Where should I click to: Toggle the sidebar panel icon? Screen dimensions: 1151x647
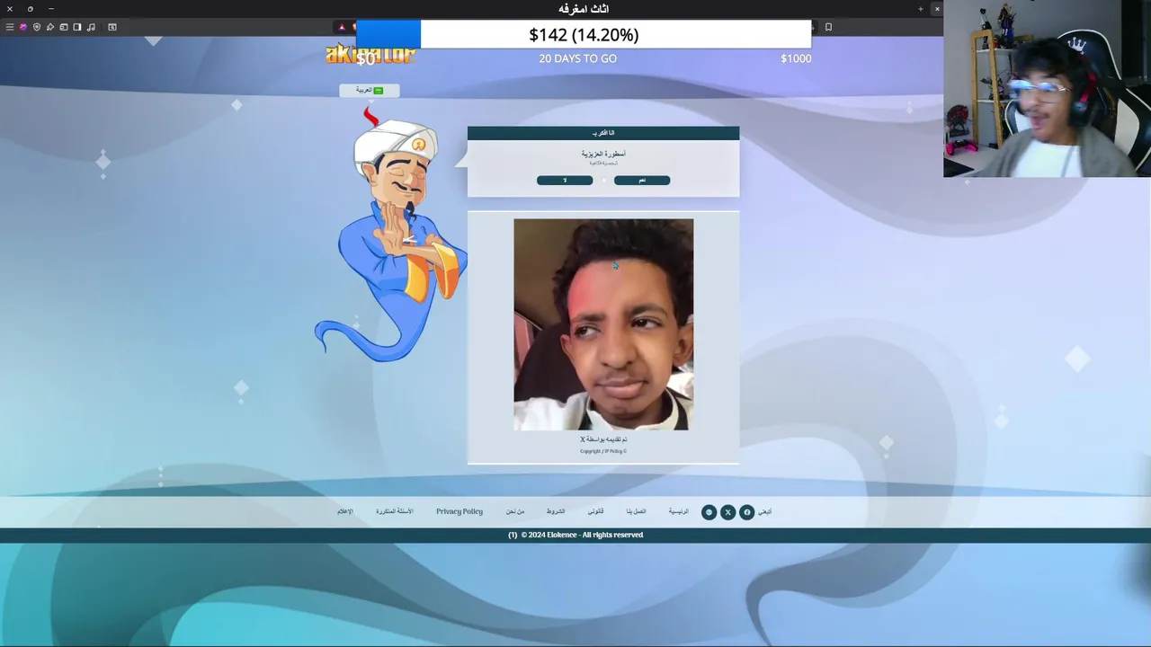pos(77,27)
